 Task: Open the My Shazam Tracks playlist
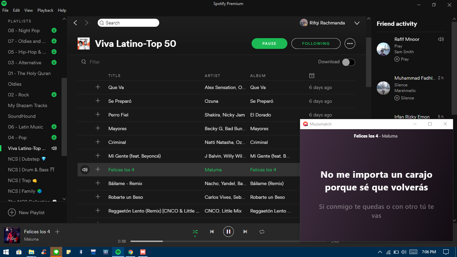[x=27, y=105]
